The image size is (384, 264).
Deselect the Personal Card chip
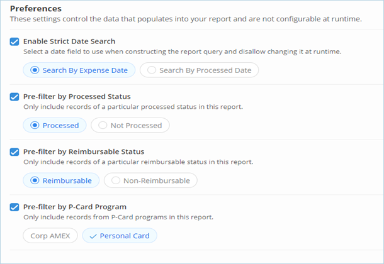point(120,236)
